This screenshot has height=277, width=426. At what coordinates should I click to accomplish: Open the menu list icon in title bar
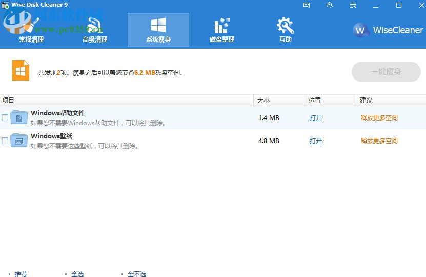(353, 5)
